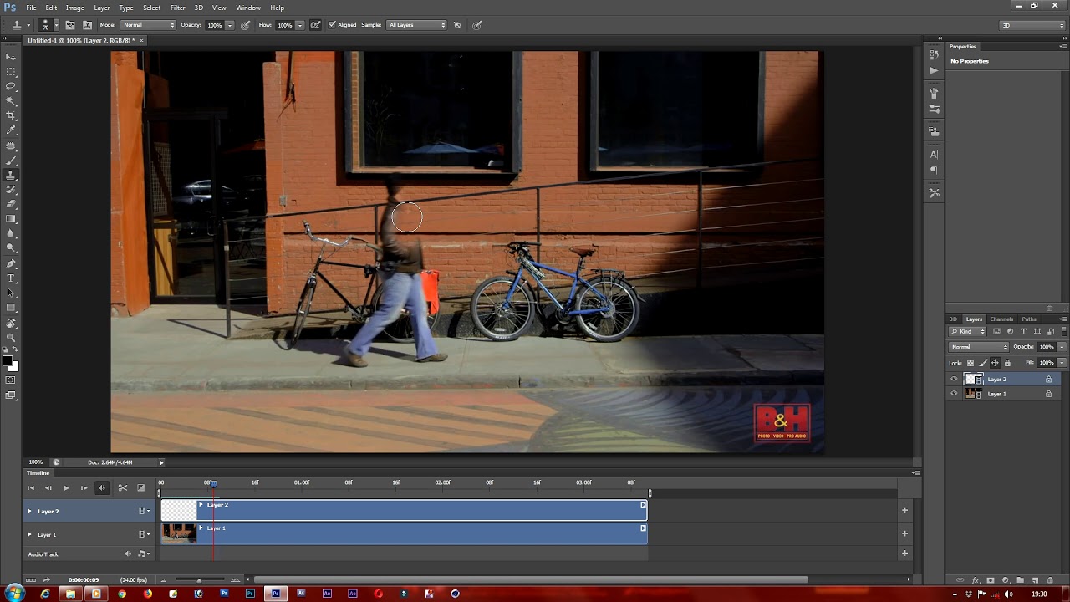Viewport: 1070px width, 602px height.
Task: Click the split-at-playhead scissors icon
Action: coord(122,487)
